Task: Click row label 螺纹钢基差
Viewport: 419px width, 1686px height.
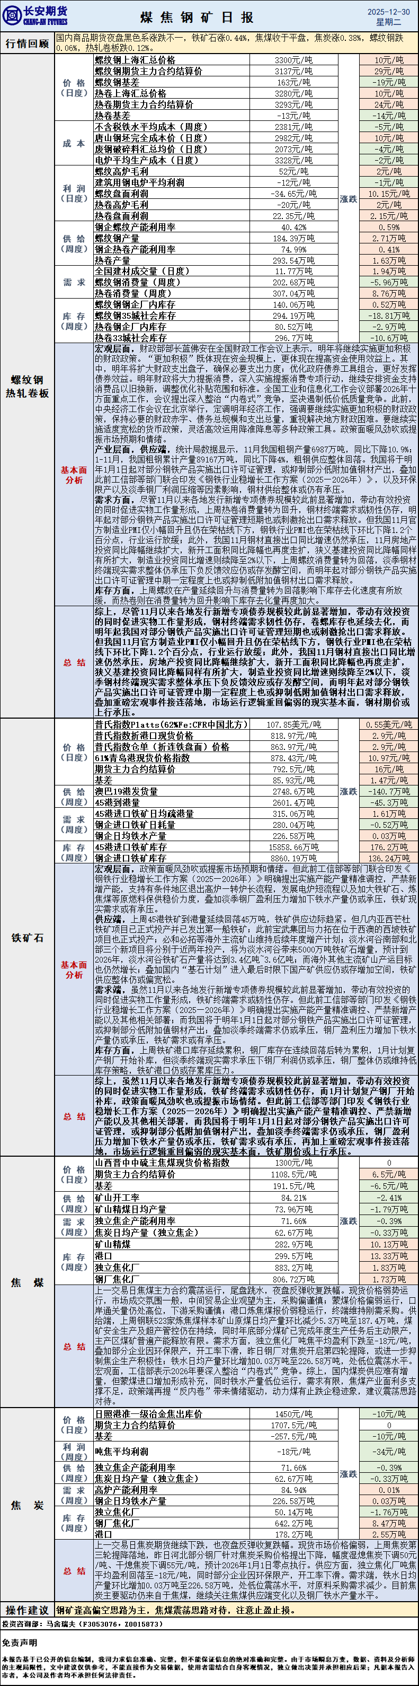Action: coord(117,82)
